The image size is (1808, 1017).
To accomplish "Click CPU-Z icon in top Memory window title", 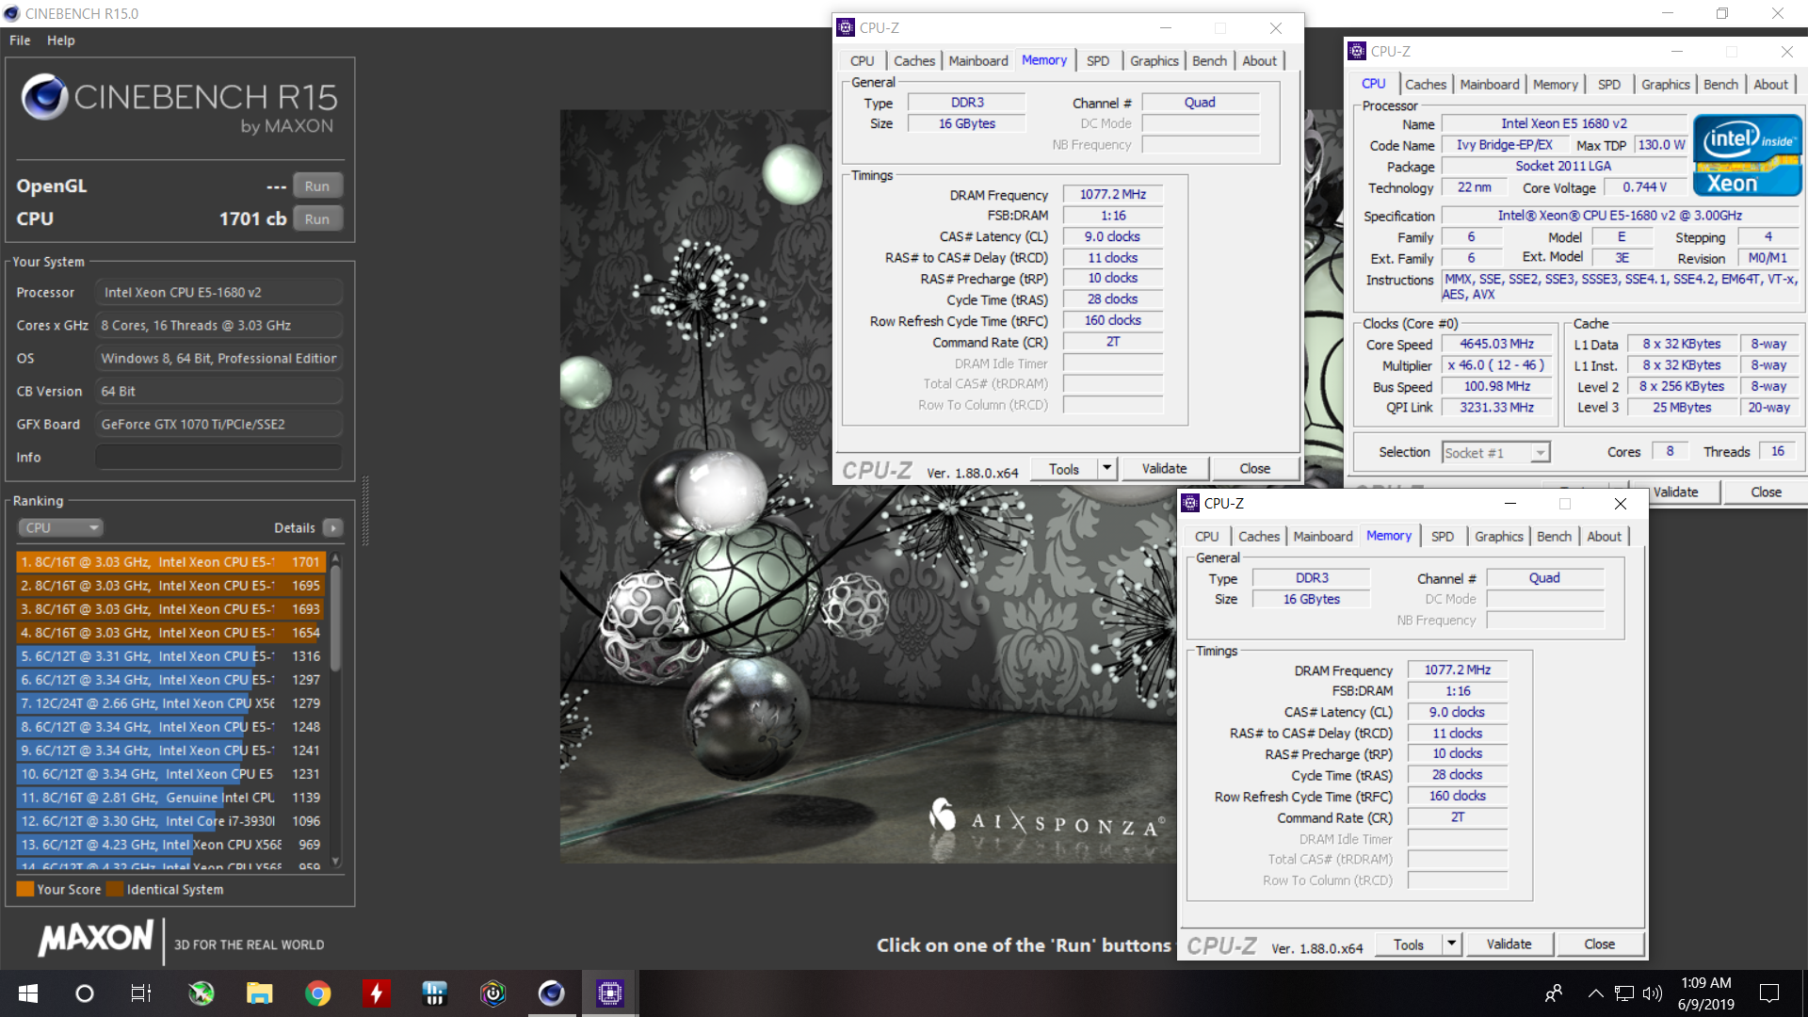I will (846, 27).
